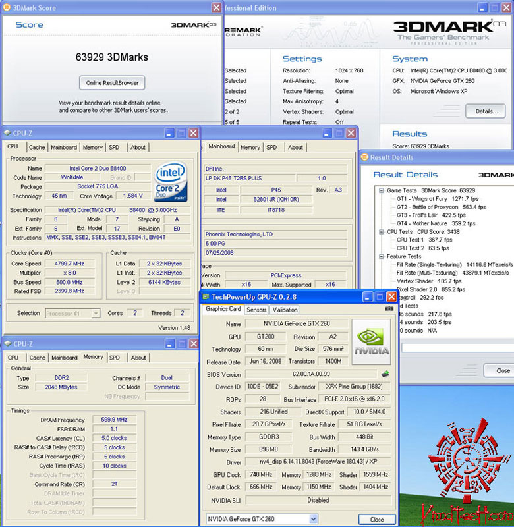Viewport: 514px width, 527px height.
Task: Click BIOS date 07/25/2008 in CPU-Z
Action: pos(275,253)
